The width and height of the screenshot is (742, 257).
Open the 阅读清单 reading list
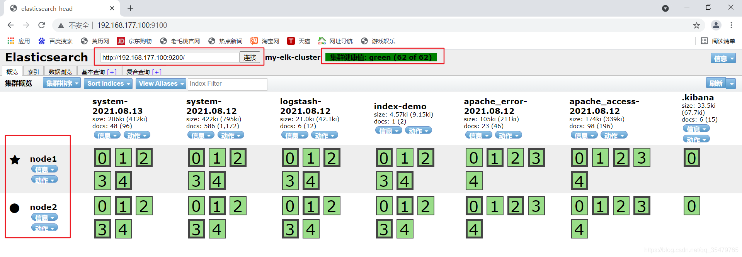[718, 41]
